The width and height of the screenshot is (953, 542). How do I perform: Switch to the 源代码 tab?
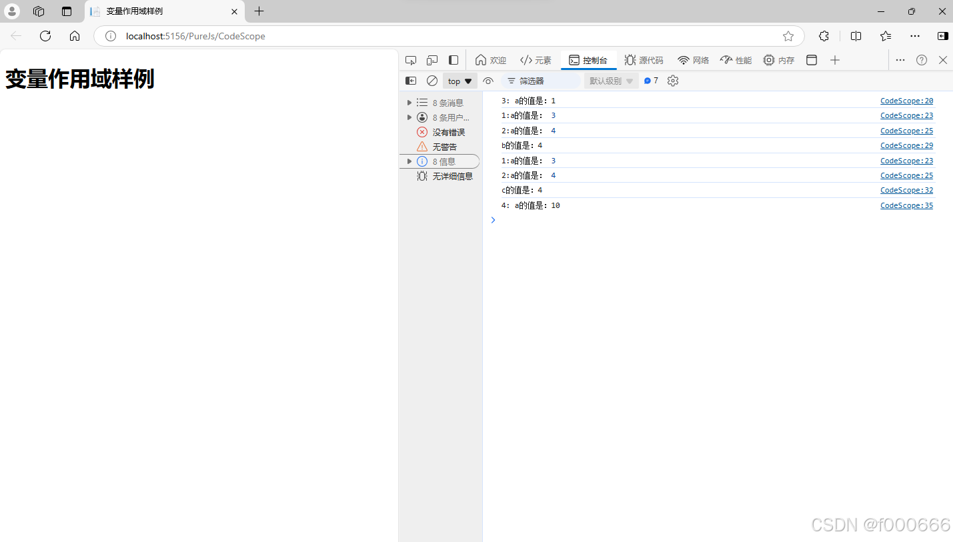point(644,60)
